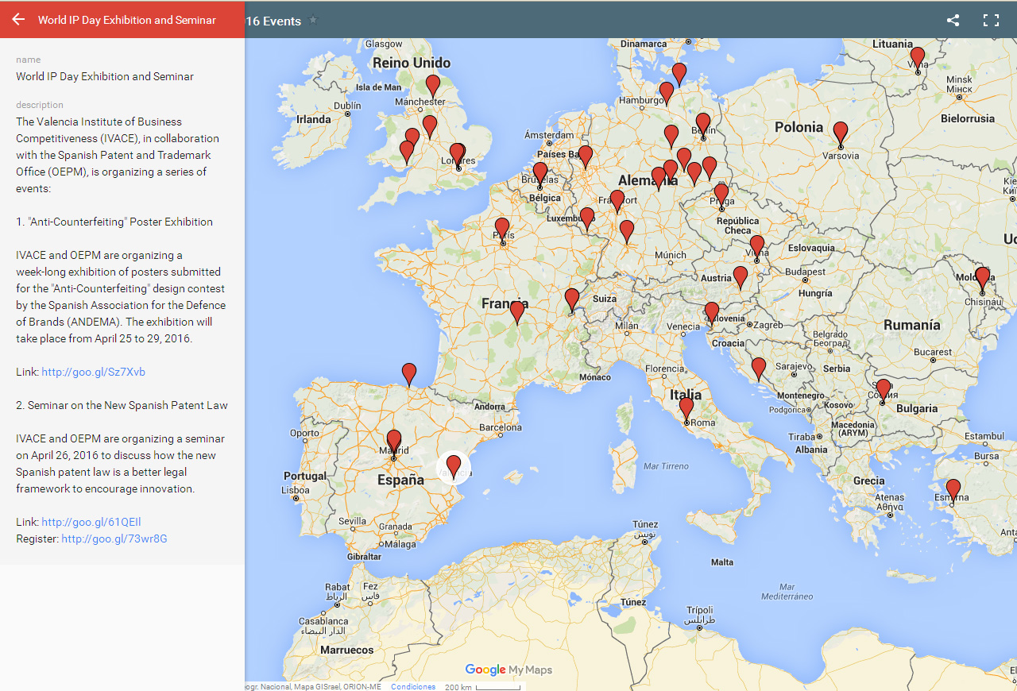The width and height of the screenshot is (1017, 691).
Task: Click the map pin on Roma
Action: point(686,409)
